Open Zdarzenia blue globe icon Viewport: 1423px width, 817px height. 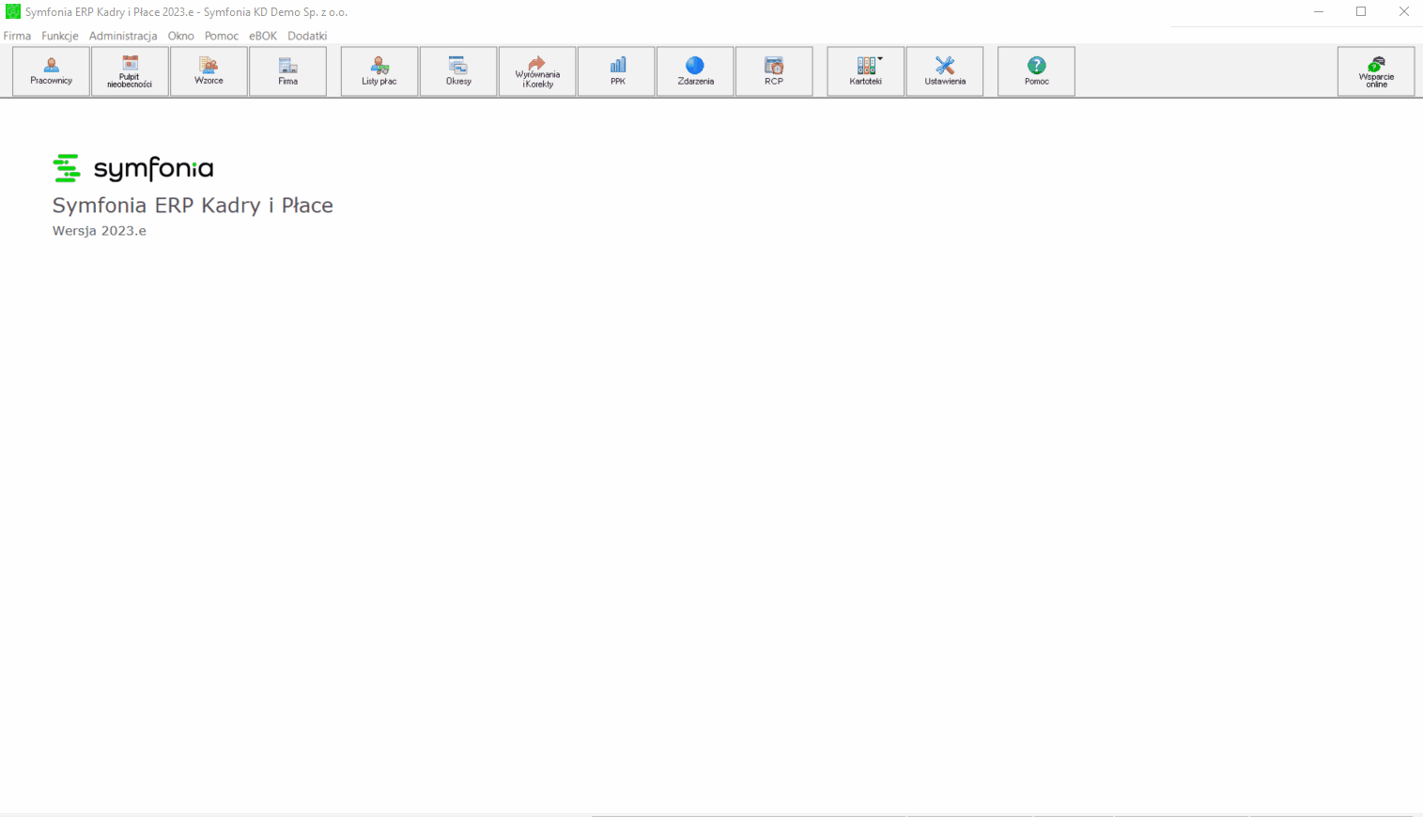[696, 71]
